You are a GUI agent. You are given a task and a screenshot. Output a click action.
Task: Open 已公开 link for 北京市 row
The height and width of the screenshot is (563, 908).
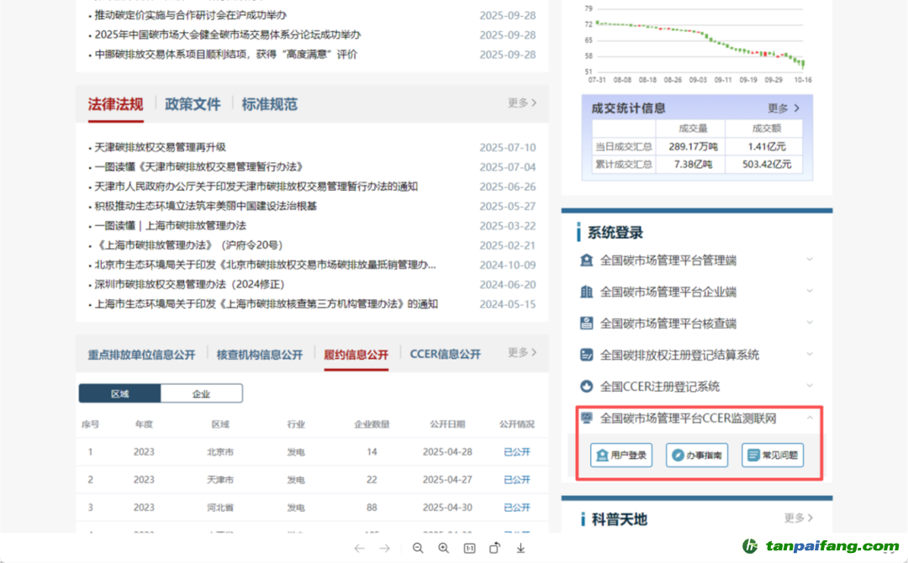tap(516, 452)
